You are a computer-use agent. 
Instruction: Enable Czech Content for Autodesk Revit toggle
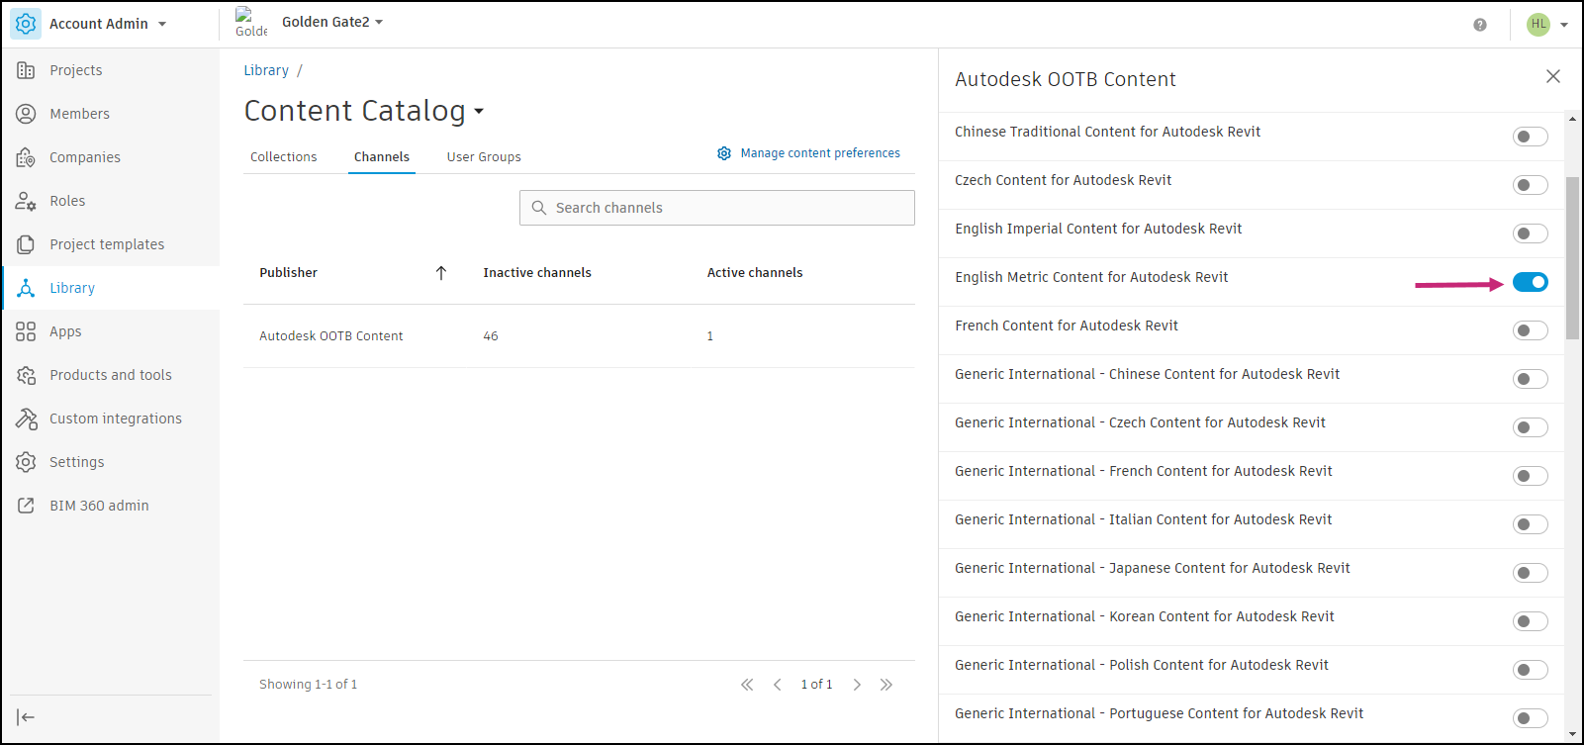[x=1530, y=185]
